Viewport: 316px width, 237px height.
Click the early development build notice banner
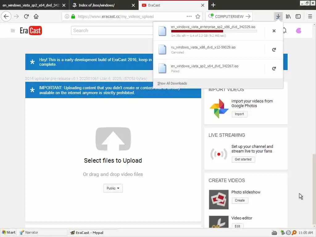(89, 62)
